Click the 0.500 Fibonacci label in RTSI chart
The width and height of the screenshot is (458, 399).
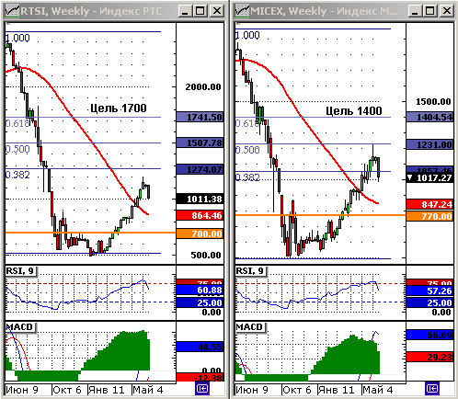pyautogui.click(x=17, y=149)
